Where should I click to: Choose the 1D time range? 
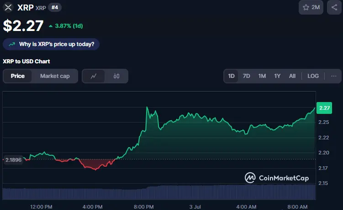pos(231,76)
